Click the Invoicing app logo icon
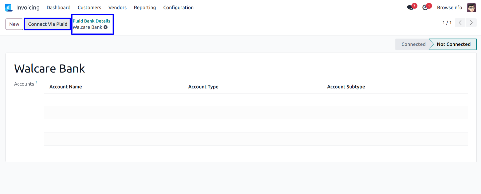This screenshot has height=194, width=481. 9,8
